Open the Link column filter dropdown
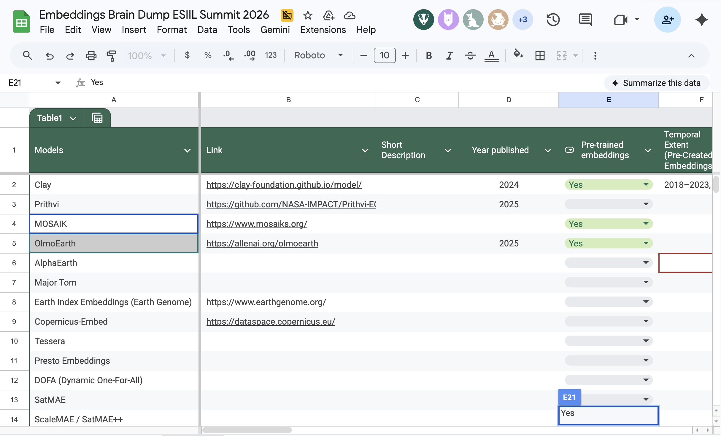Screen dimensions: 721x436 365,150
